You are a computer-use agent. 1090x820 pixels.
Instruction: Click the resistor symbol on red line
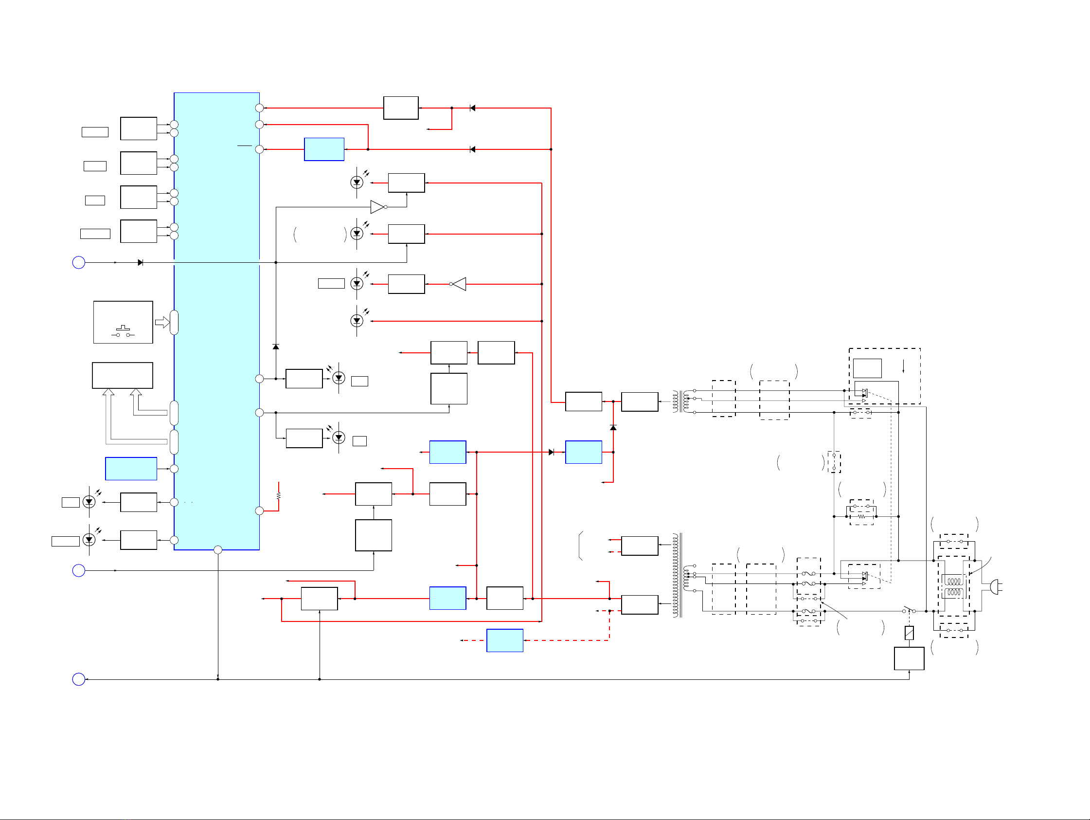pos(279,495)
